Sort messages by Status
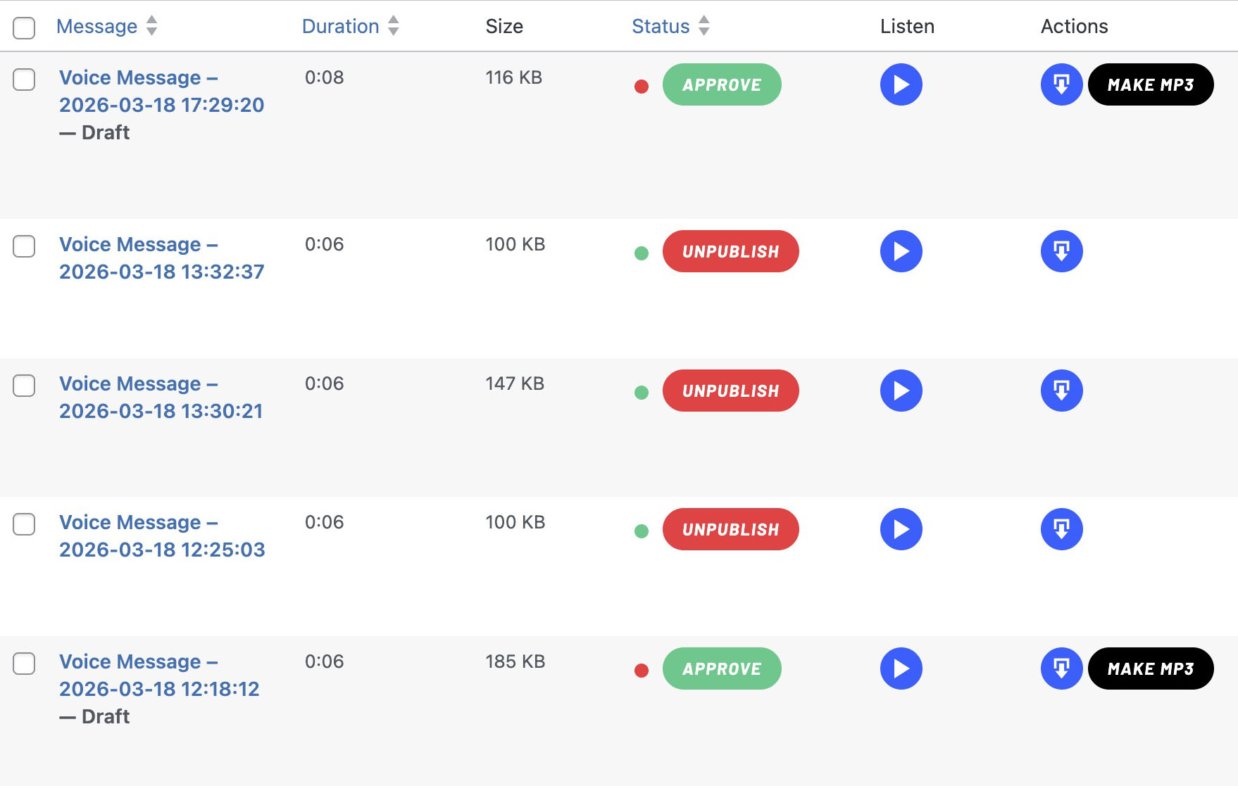 [x=661, y=27]
